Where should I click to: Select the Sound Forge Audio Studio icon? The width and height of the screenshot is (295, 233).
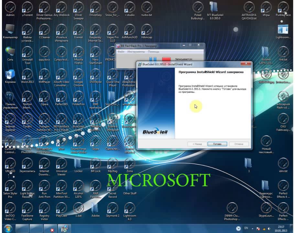click(x=79, y=145)
